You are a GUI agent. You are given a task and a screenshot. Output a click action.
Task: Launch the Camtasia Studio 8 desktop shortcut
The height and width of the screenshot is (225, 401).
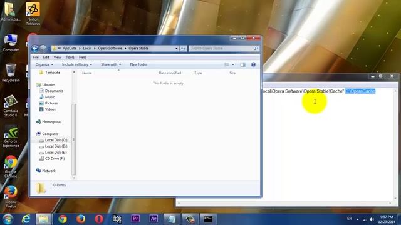click(11, 106)
